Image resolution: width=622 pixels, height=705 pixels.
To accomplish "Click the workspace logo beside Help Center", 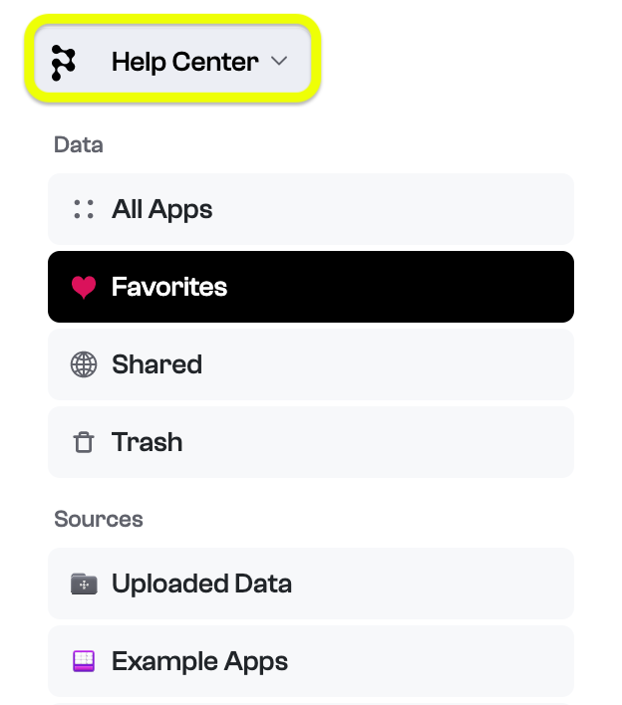I will pyautogui.click(x=63, y=63).
